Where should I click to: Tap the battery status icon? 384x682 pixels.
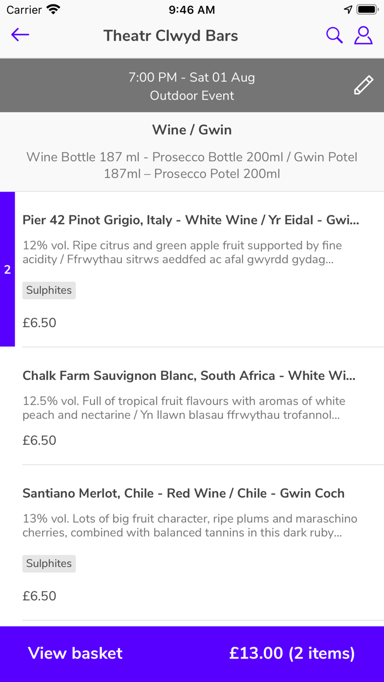click(x=366, y=10)
